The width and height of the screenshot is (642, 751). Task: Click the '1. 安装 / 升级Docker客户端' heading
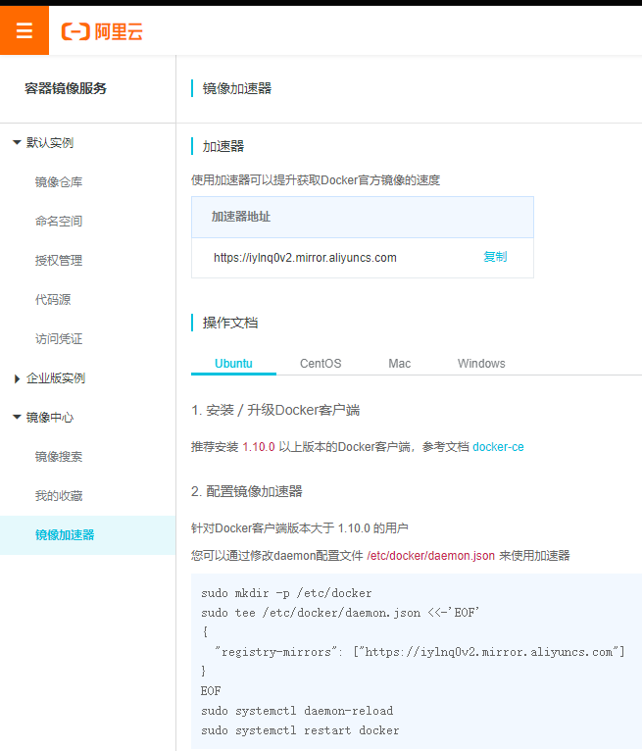tap(275, 410)
